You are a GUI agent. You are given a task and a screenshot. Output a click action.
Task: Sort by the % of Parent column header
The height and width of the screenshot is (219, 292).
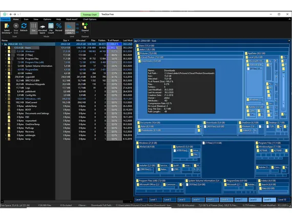[x=114, y=40]
